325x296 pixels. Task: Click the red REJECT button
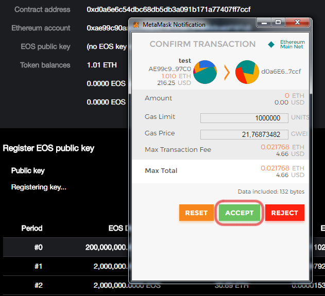click(285, 213)
